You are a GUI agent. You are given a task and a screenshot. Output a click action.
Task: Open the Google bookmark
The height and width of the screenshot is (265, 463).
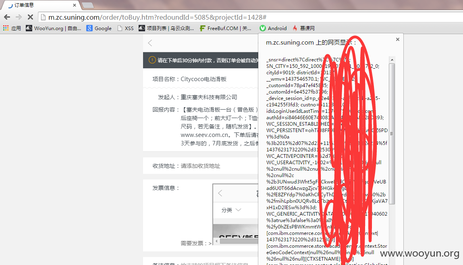[x=99, y=28]
